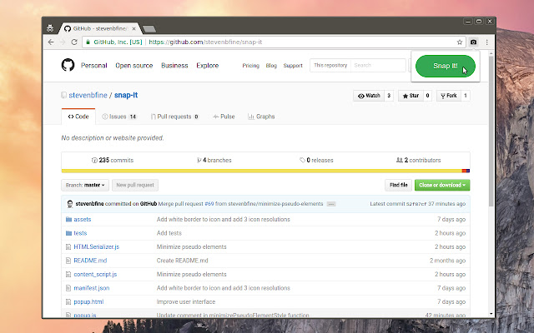This screenshot has height=333, width=534.
Task: Open Chrome's three-dot menu
Action: tap(486, 42)
